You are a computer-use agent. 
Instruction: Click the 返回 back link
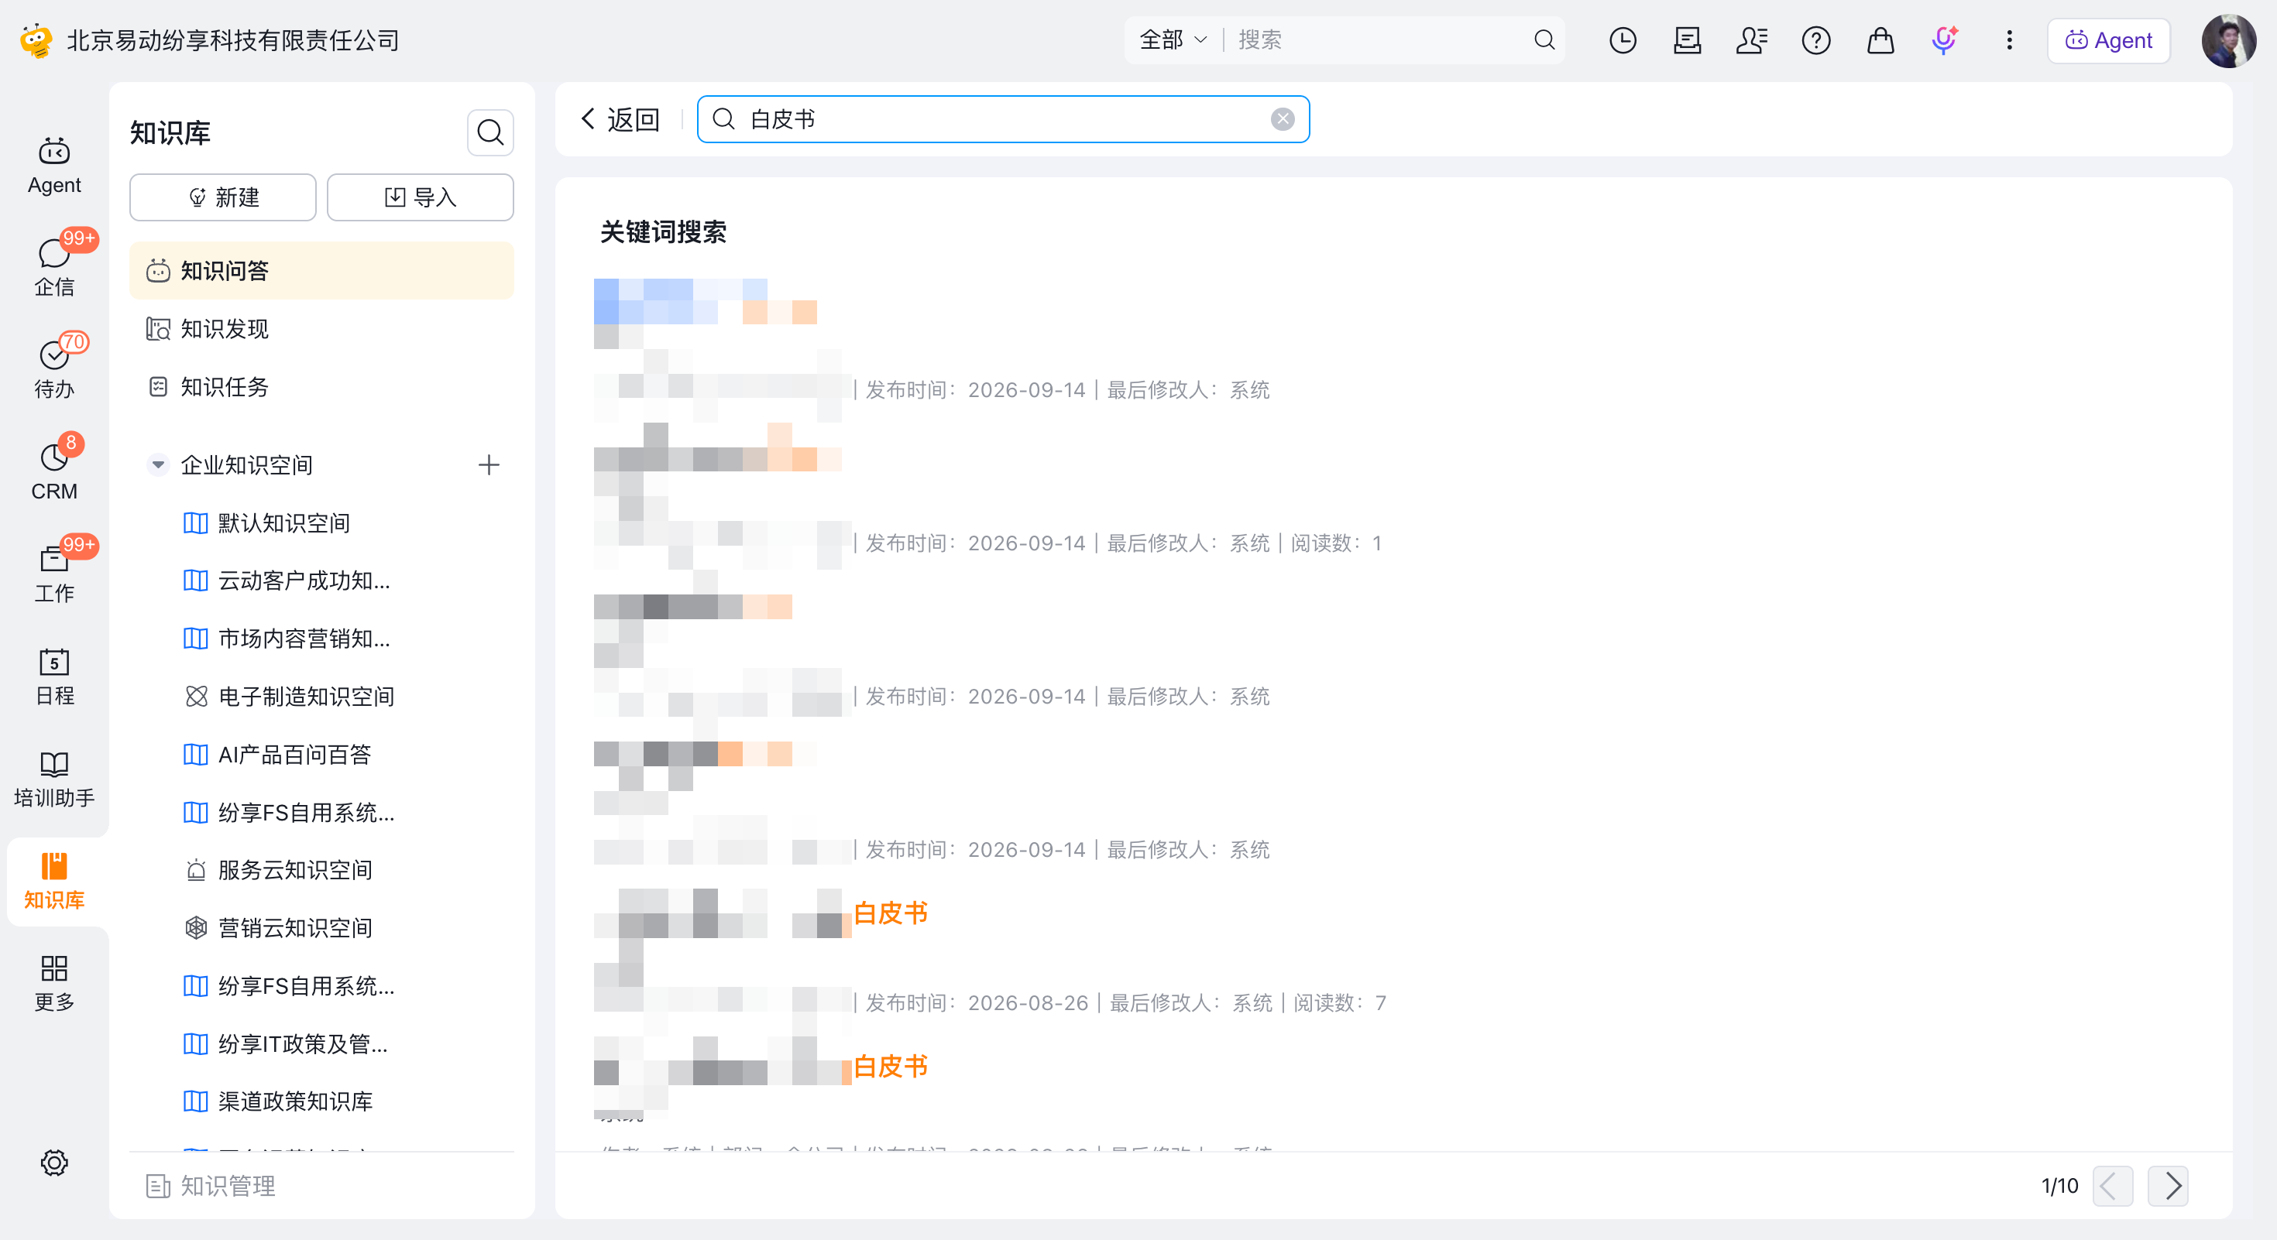click(620, 119)
